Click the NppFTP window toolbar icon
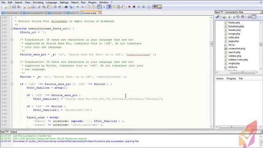 159,7
